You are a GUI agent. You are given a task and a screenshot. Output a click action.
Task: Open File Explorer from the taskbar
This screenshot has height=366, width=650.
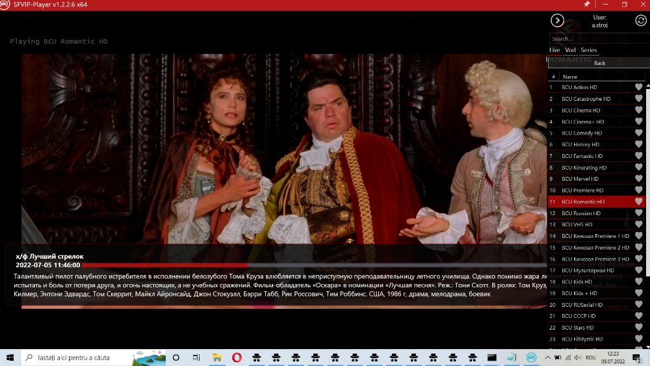coord(217,358)
